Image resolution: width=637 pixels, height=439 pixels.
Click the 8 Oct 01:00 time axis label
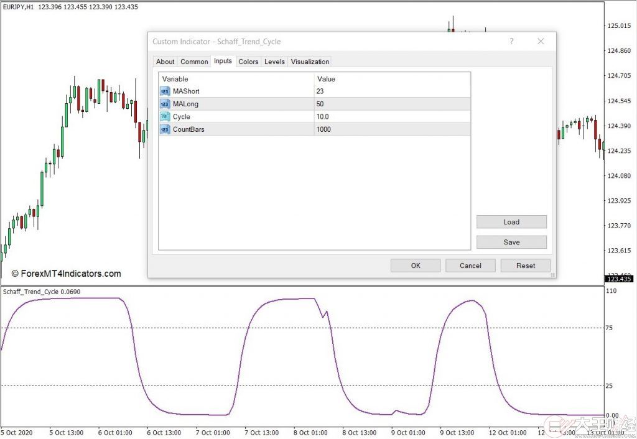point(310,433)
